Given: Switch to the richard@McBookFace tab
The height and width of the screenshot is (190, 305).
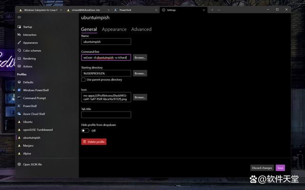Looking at the screenshot, I should click(88, 10).
